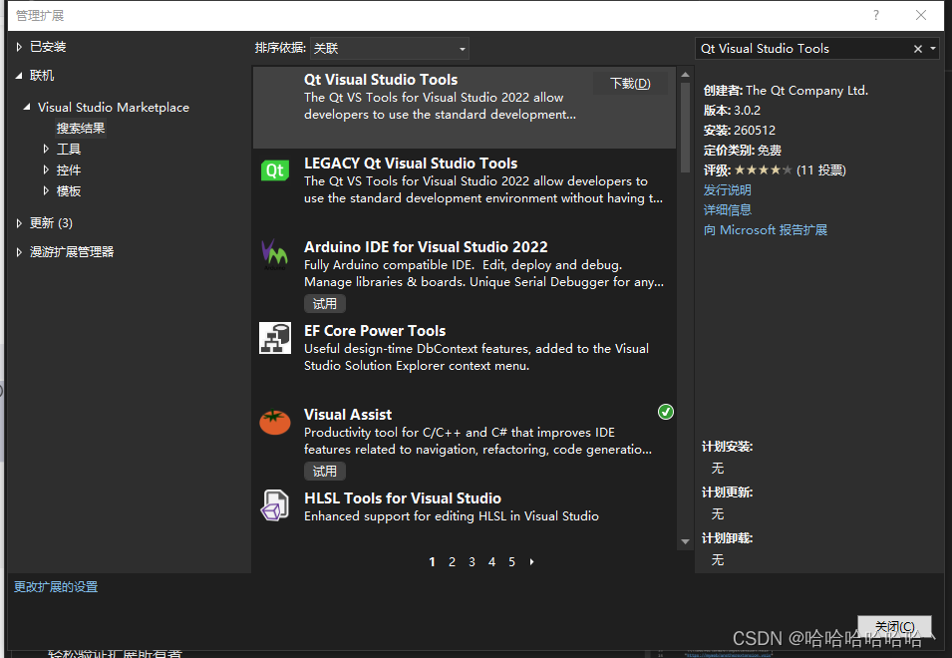Clear the search box with the X icon
This screenshot has height=658, width=952.
pyautogui.click(x=917, y=49)
